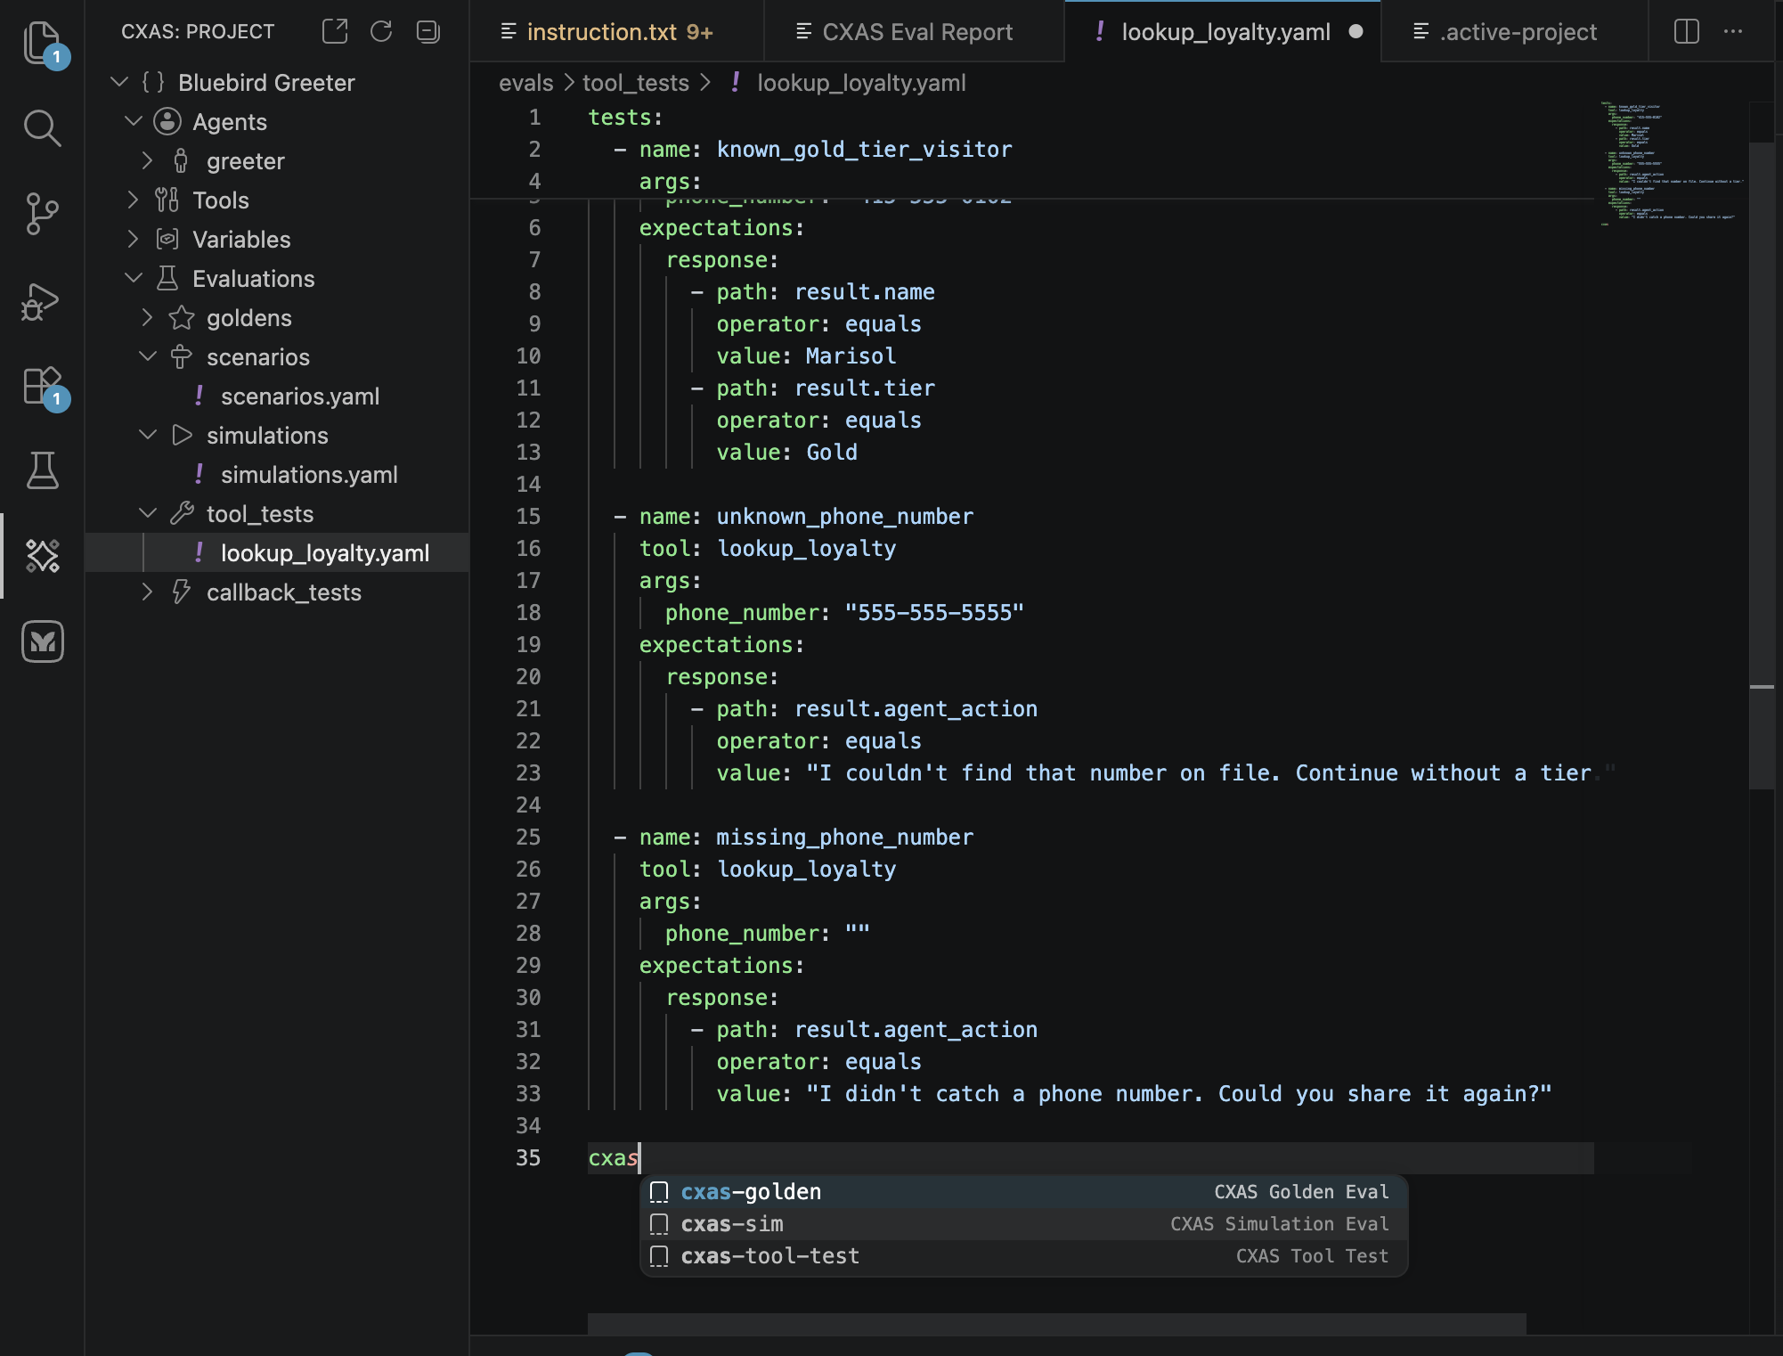Choose cxas-tool-test snippet suggestion

pyautogui.click(x=1024, y=1256)
